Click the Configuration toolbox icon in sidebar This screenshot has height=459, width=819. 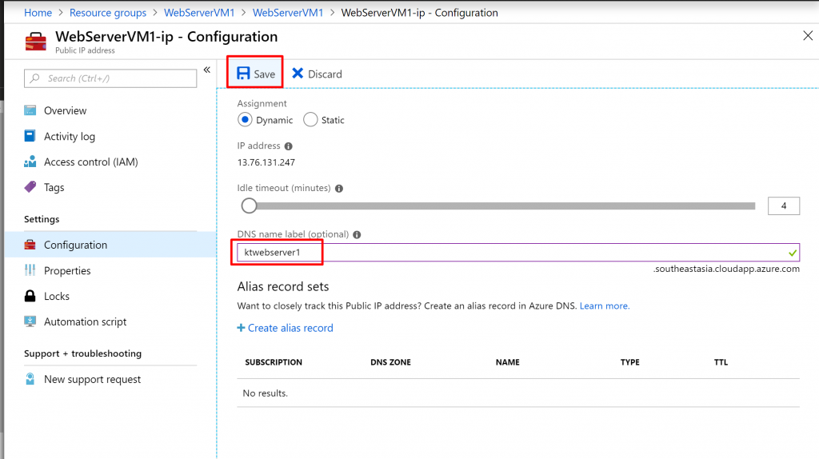pos(30,245)
